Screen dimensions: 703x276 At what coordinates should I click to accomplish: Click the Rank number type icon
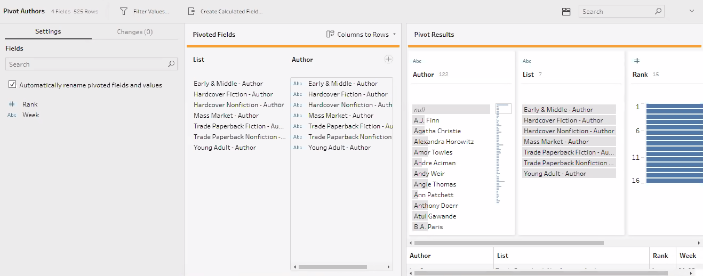[636, 61]
